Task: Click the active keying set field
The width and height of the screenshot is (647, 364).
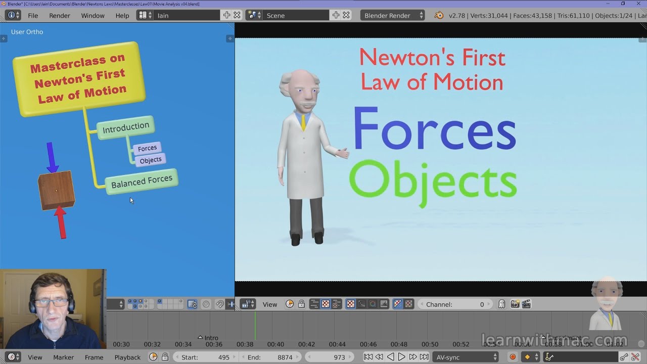Action: pyautogui.click(x=581, y=357)
